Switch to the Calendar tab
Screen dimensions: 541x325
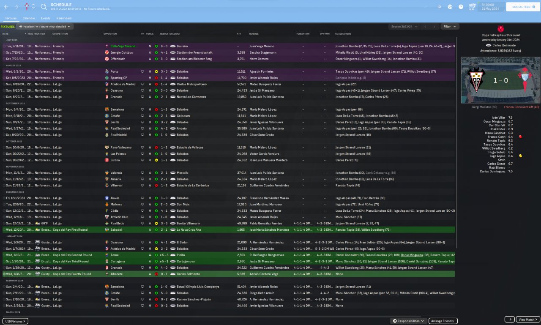29,18
